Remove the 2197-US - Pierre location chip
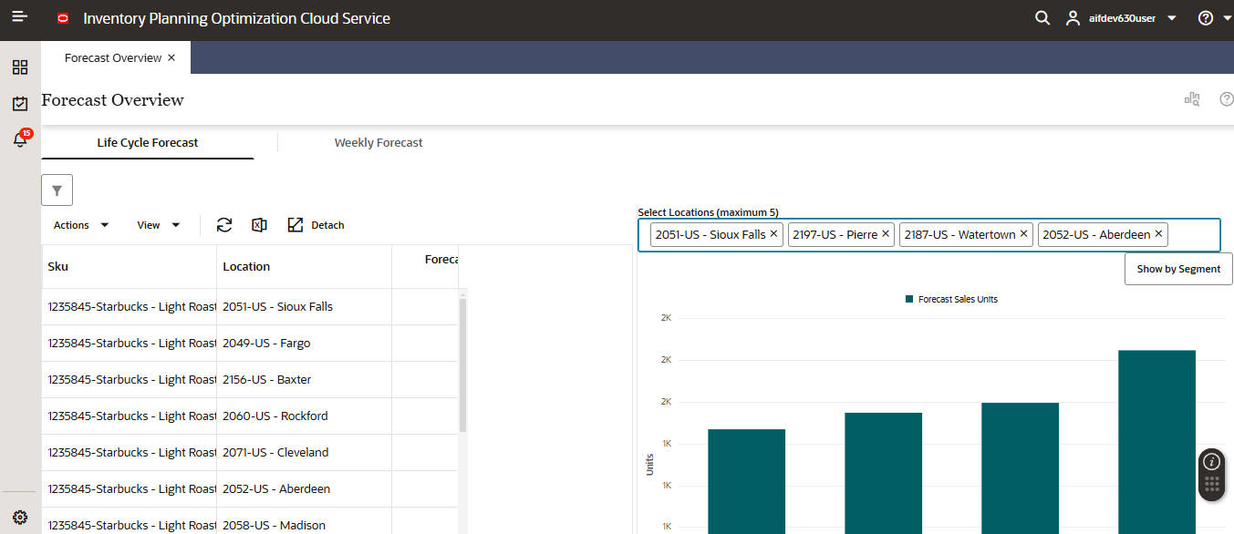The width and height of the screenshot is (1234, 534). (x=886, y=234)
